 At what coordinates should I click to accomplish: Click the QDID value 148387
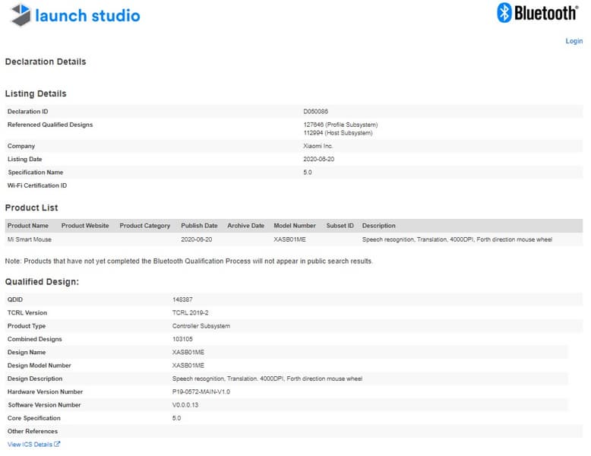[182, 299]
